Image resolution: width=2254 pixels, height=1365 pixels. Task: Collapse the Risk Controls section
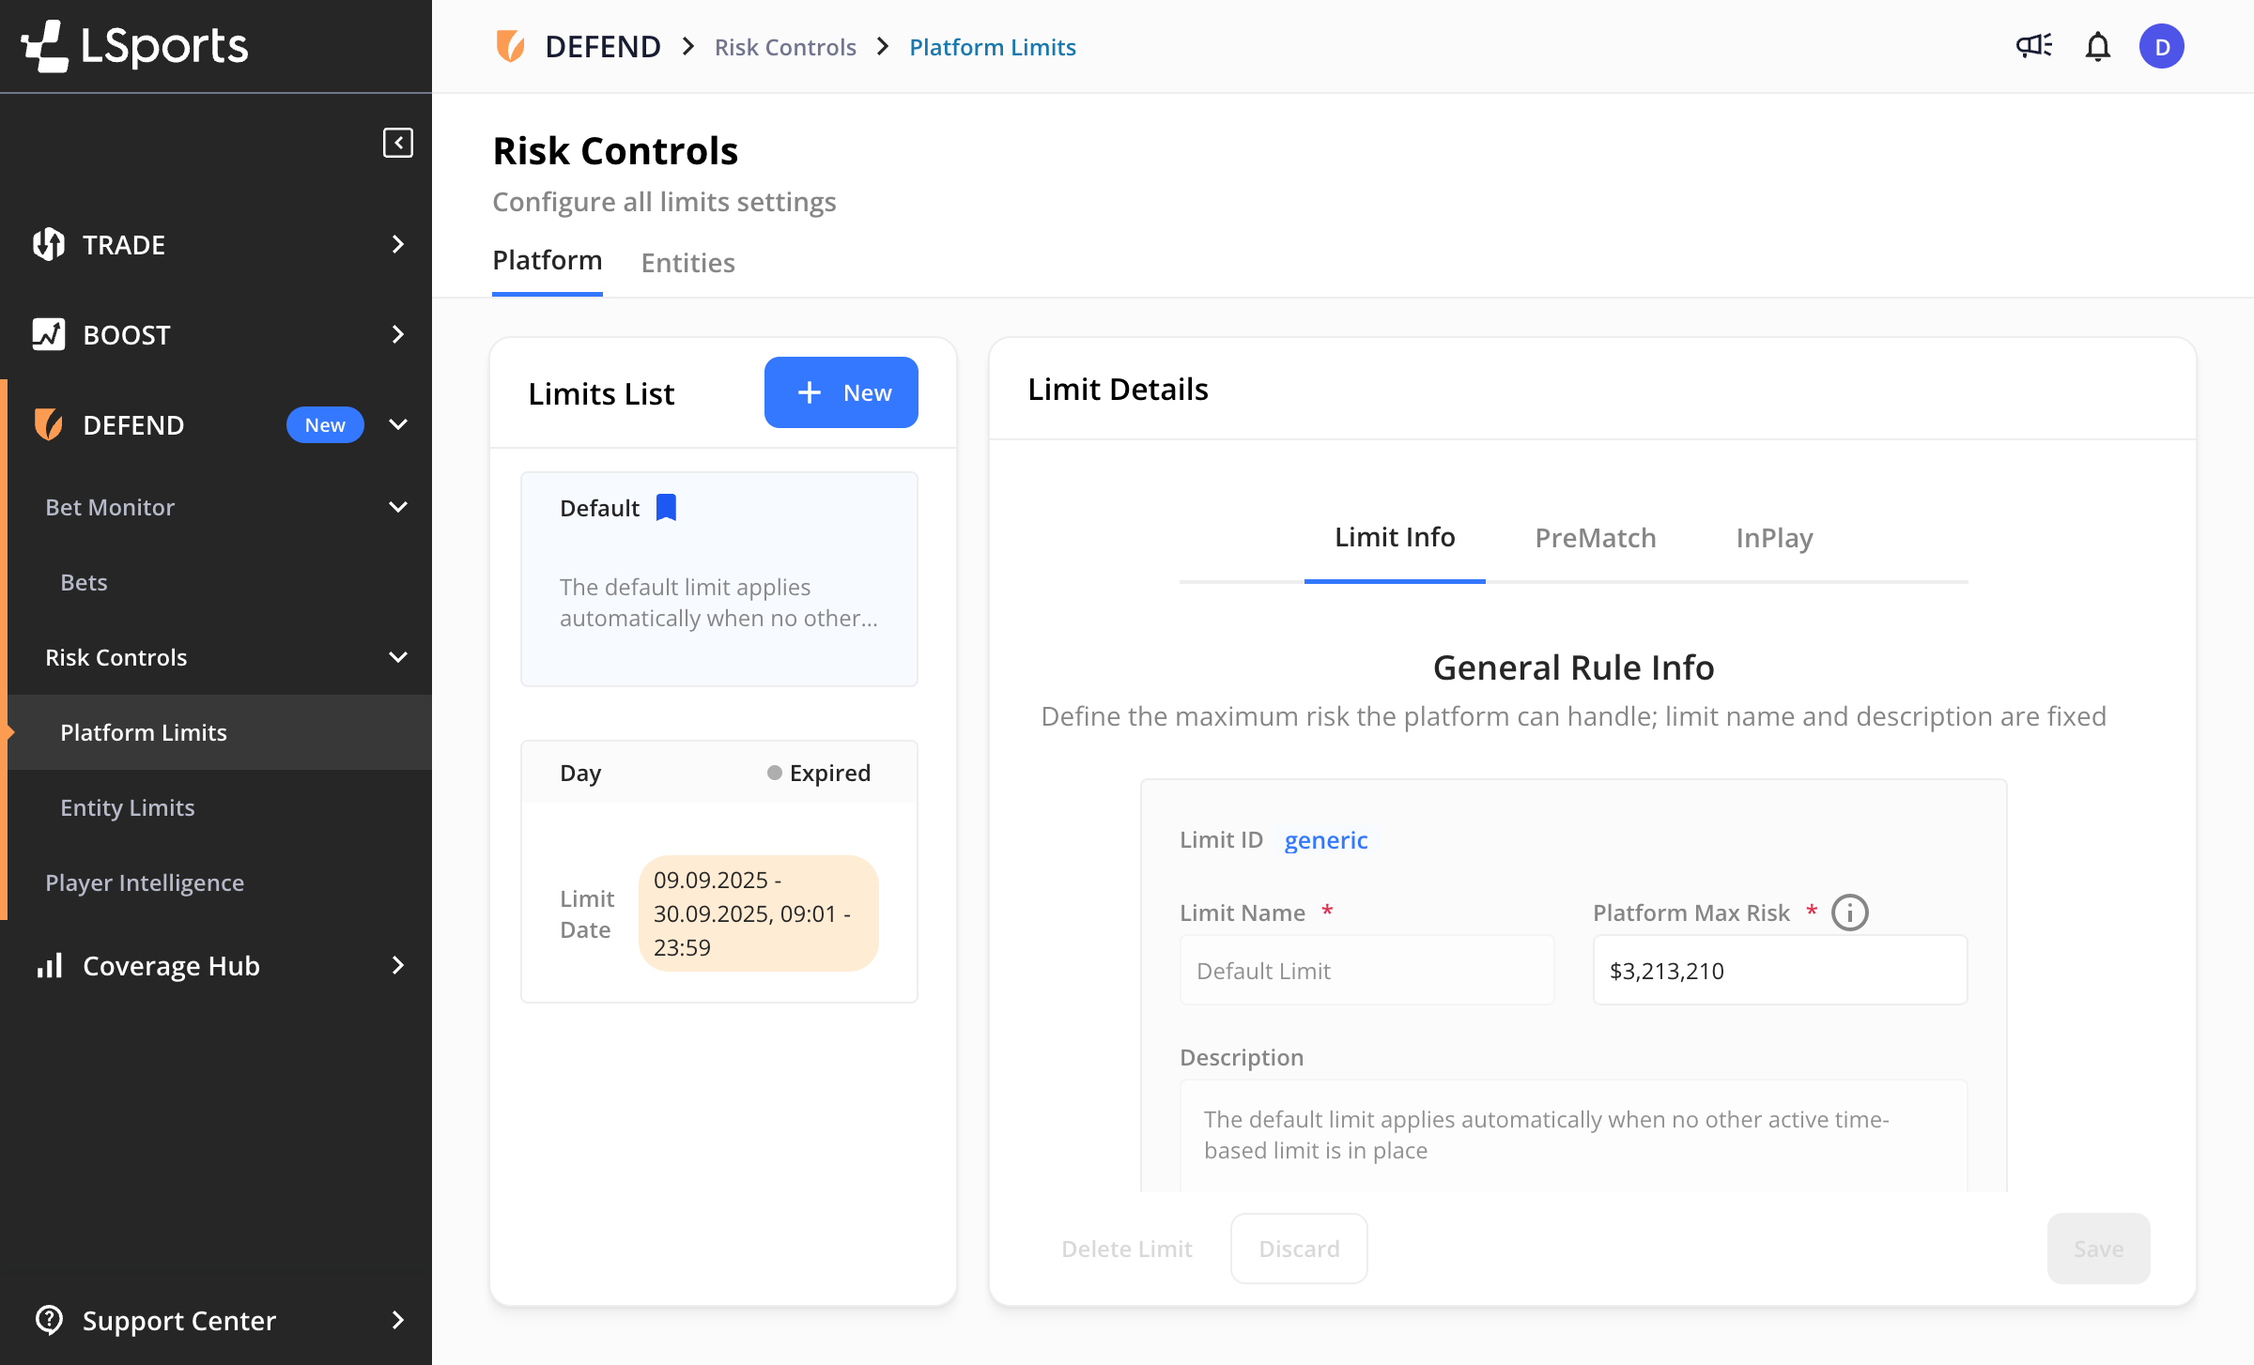tap(397, 657)
